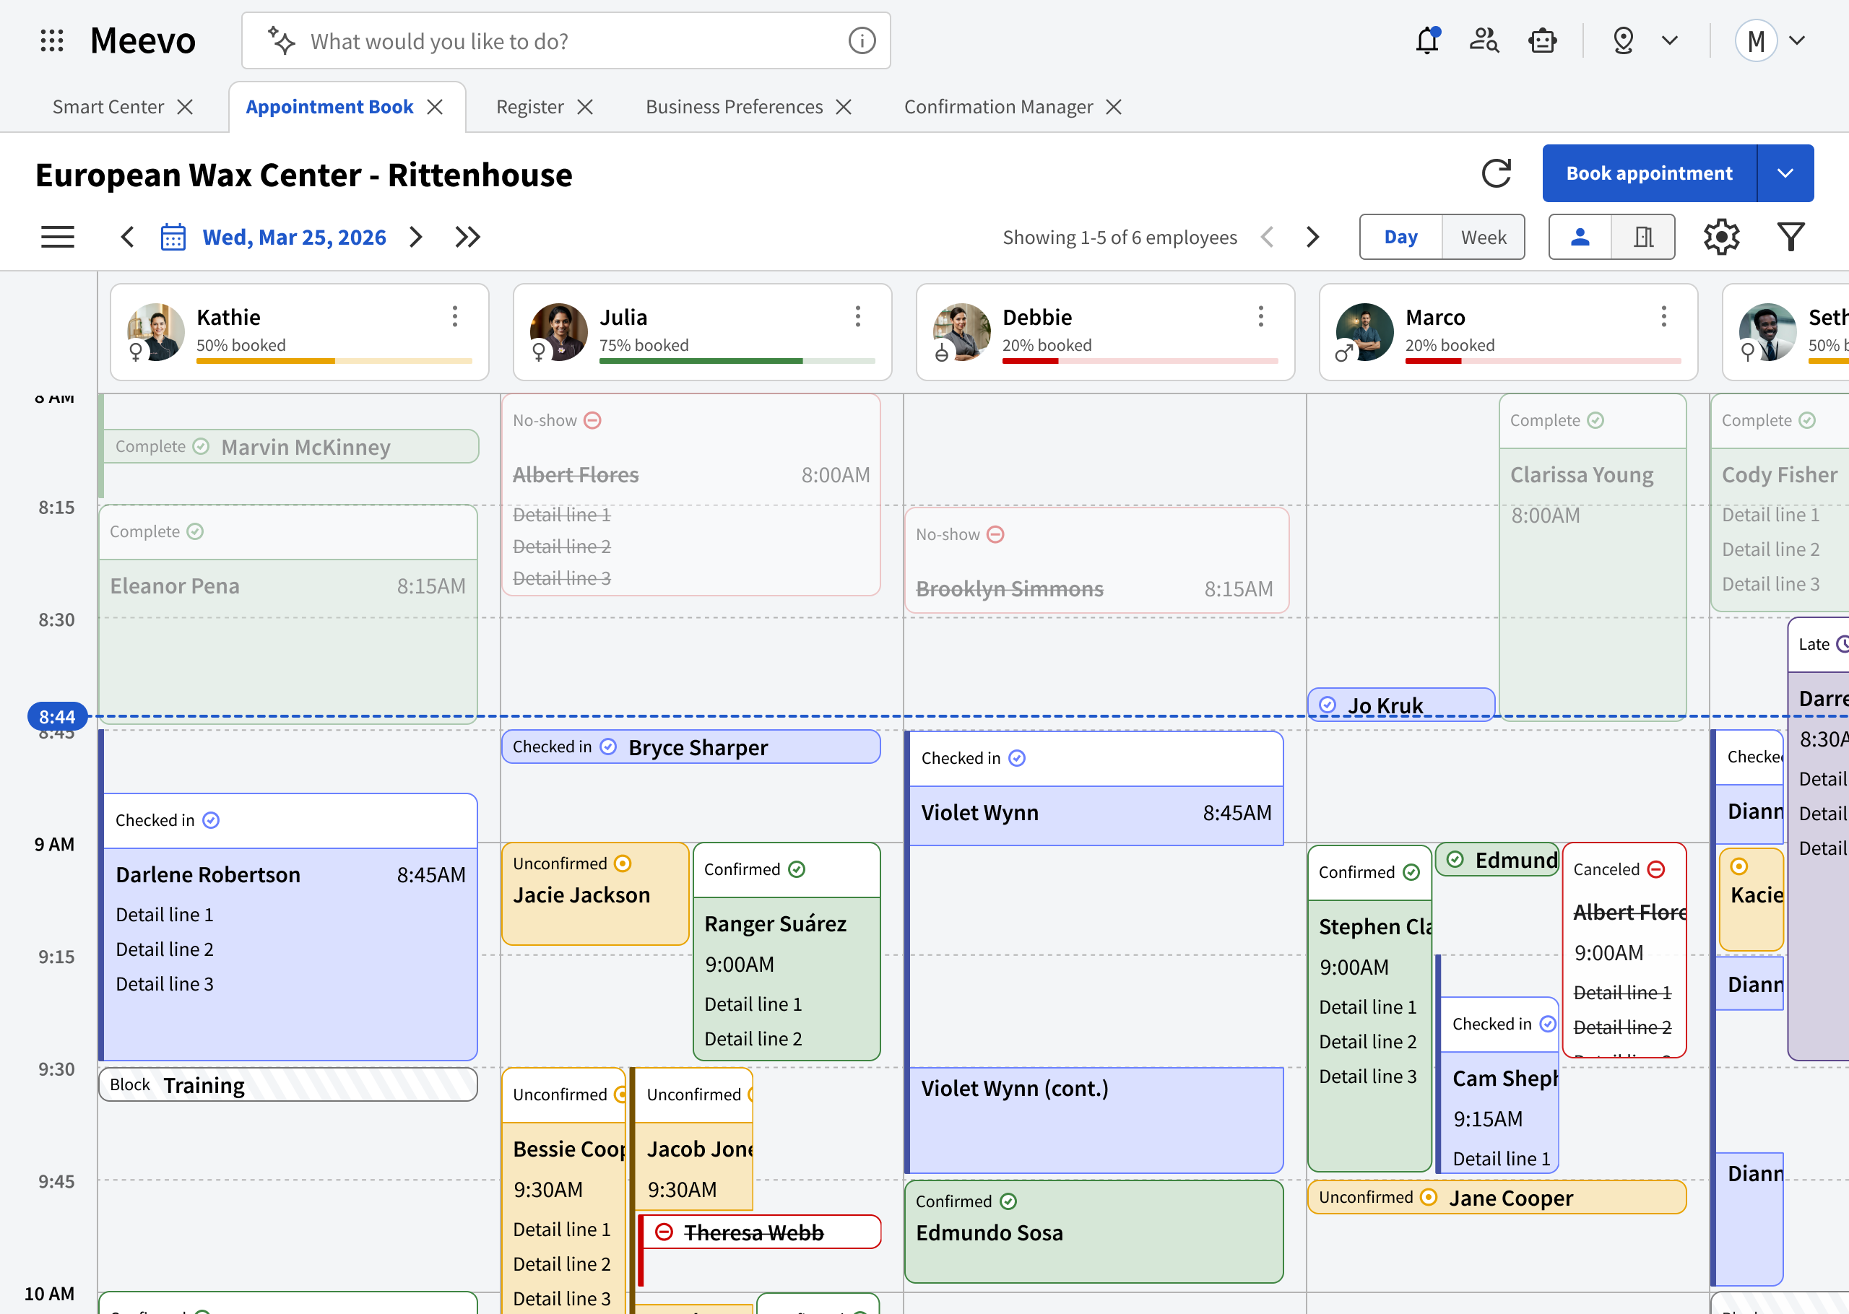Switch to the Register tab
Viewport: 1849px width, 1314px height.
(x=530, y=107)
